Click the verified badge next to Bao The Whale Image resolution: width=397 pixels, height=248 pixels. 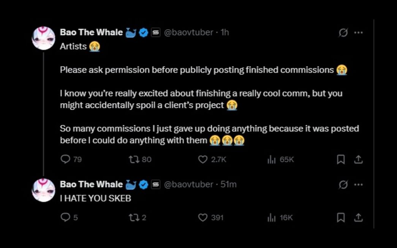[x=143, y=32]
